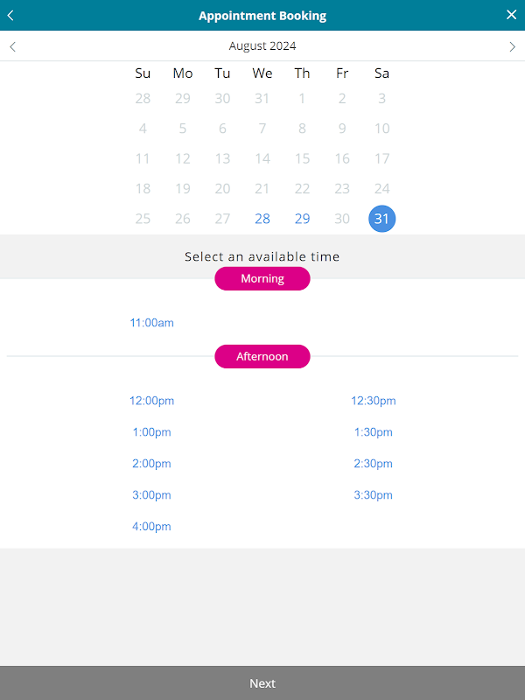Advance to next month
525x700 pixels.
[513, 46]
